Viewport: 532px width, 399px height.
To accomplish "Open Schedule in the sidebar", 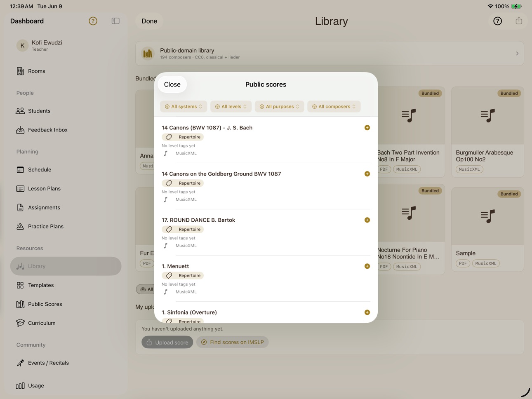I will point(66,170).
